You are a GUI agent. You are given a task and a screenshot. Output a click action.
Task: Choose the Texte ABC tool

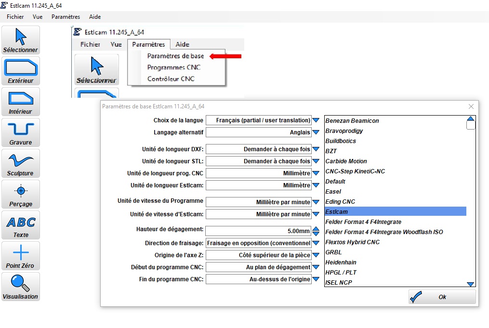pos(20,225)
